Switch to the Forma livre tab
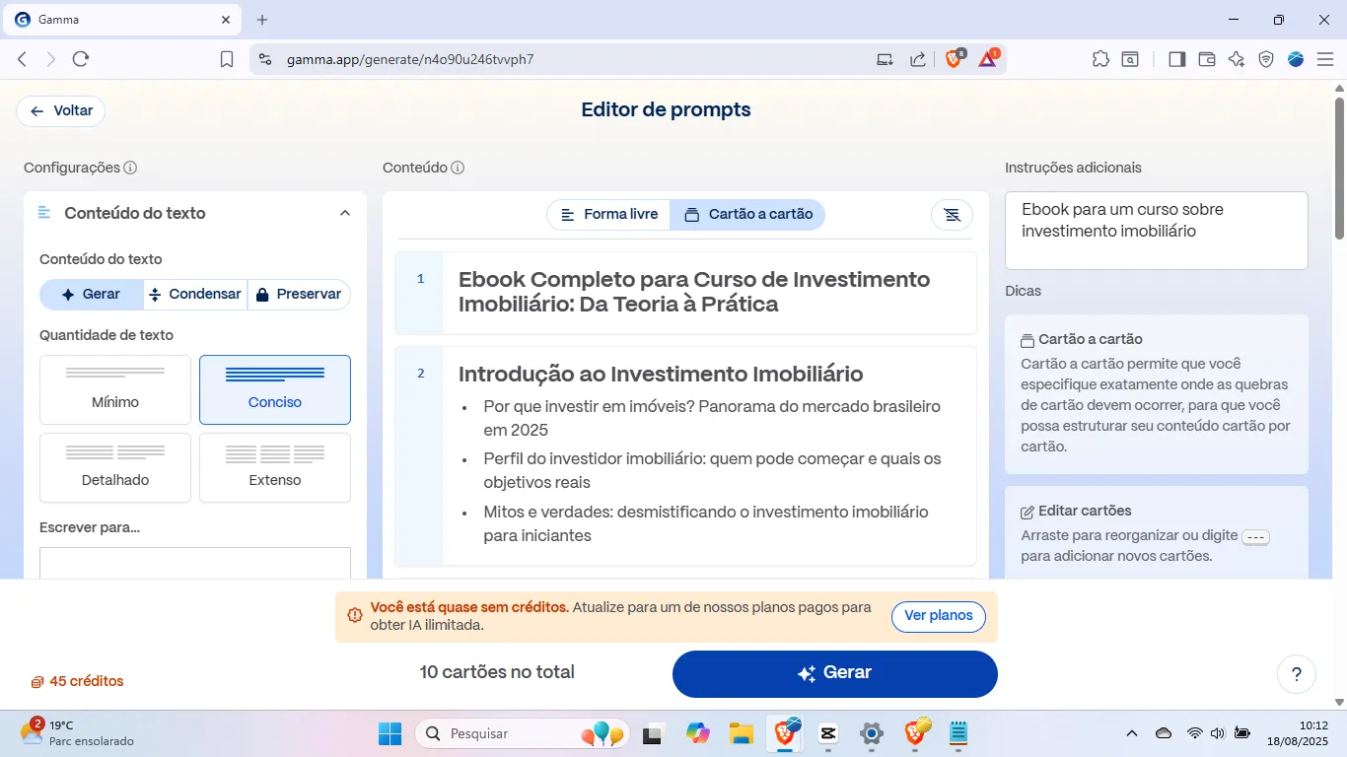Screen dimensions: 1347x757 click(608, 214)
